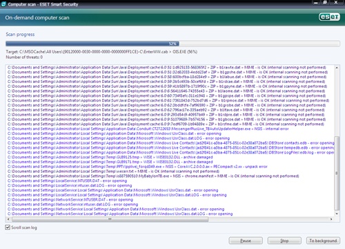Pause the running scan

[x=246, y=241]
